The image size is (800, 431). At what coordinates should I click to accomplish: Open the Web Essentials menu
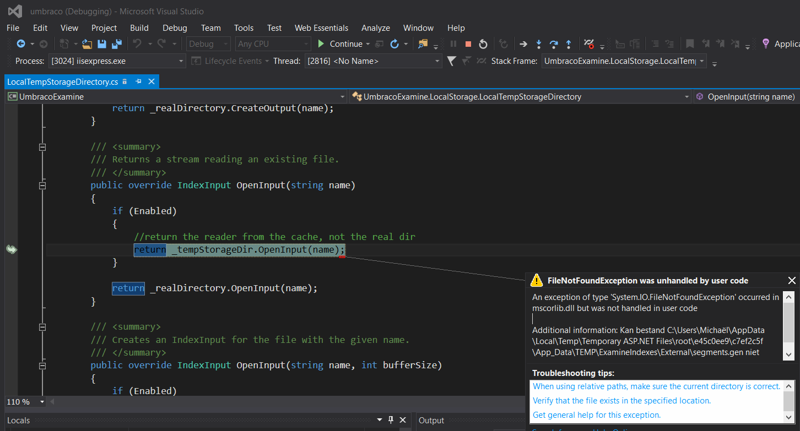[321, 28]
